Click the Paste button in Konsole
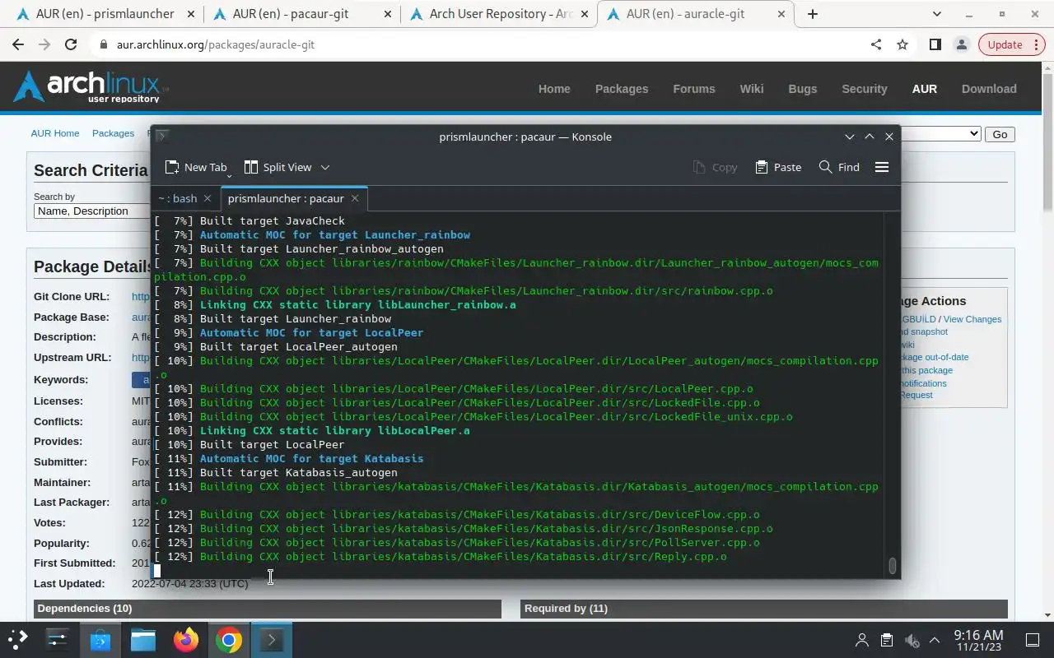This screenshot has width=1054, height=658. tap(778, 167)
